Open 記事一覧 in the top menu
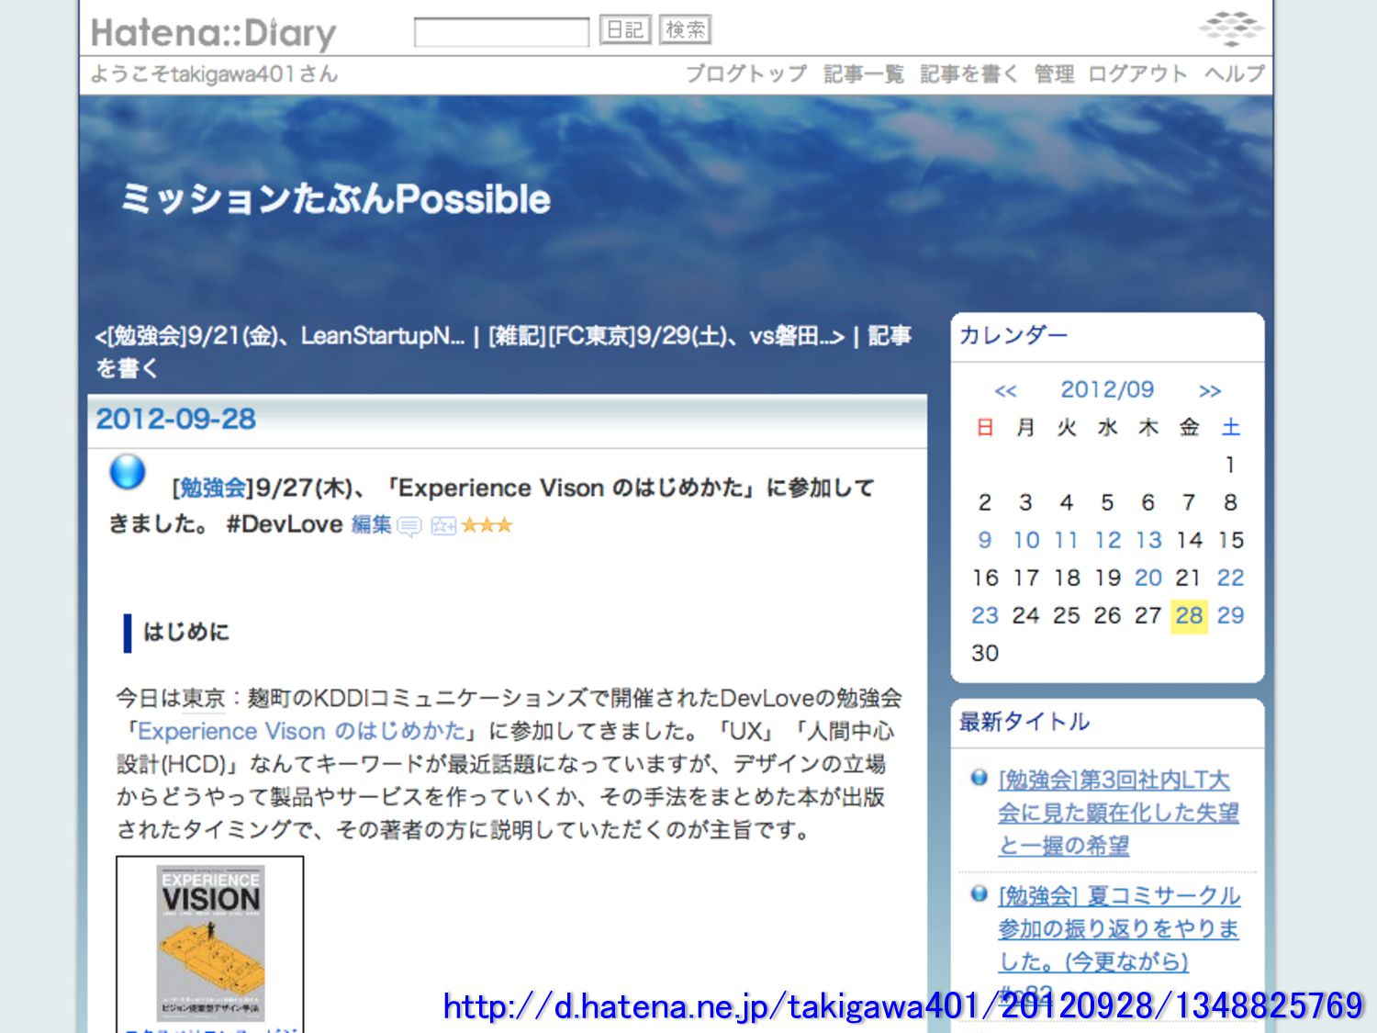The width and height of the screenshot is (1377, 1033). tap(864, 73)
